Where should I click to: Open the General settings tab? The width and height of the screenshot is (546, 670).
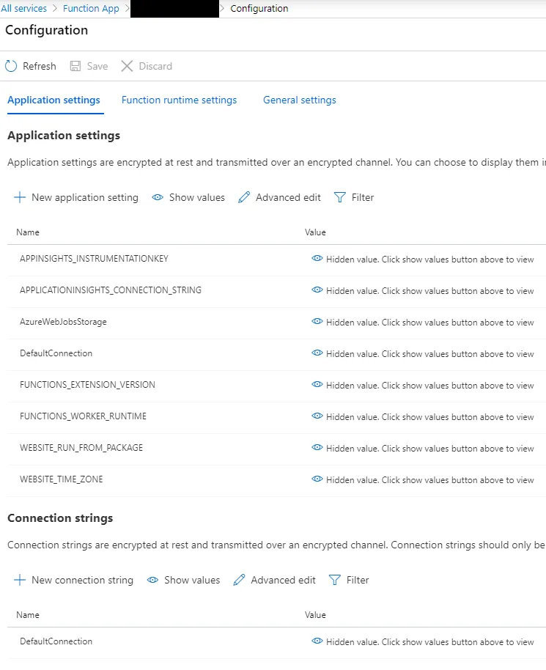(x=299, y=100)
